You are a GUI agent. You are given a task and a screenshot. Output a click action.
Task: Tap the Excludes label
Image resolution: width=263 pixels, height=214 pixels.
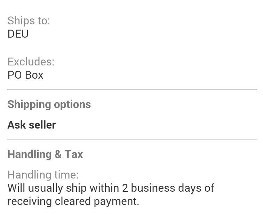pos(31,62)
